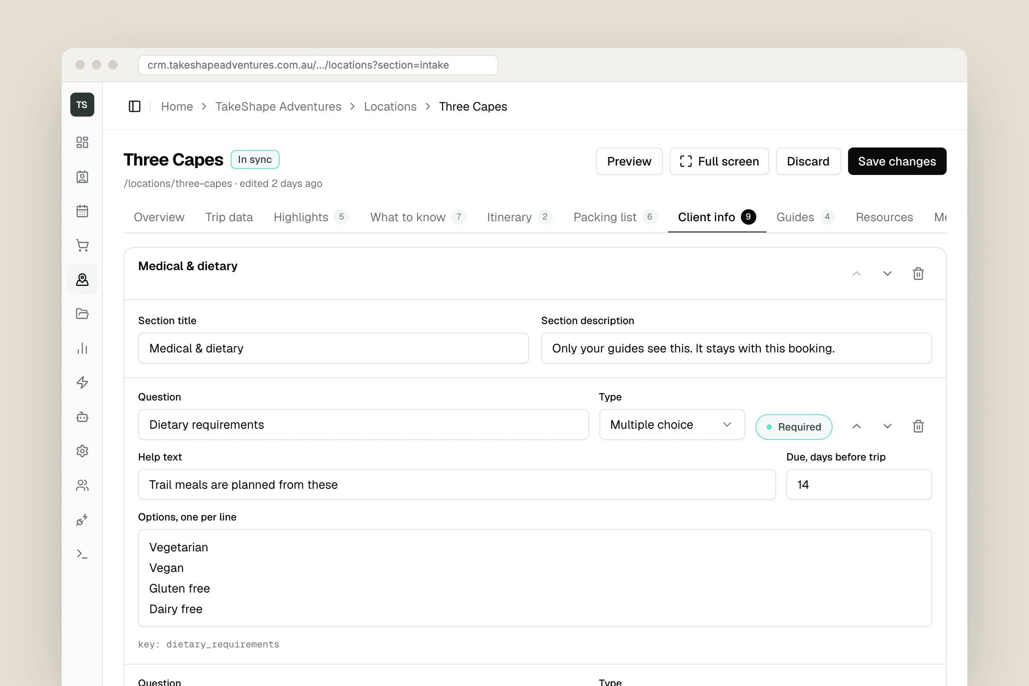Open the calendar icon in sidebar
Viewport: 1029px width, 686px height.
82,211
